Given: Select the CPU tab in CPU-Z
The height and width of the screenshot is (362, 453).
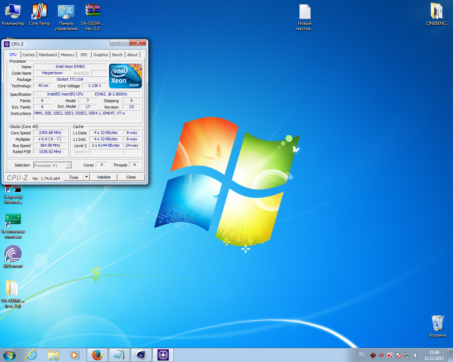Looking at the screenshot, I should pyautogui.click(x=13, y=54).
